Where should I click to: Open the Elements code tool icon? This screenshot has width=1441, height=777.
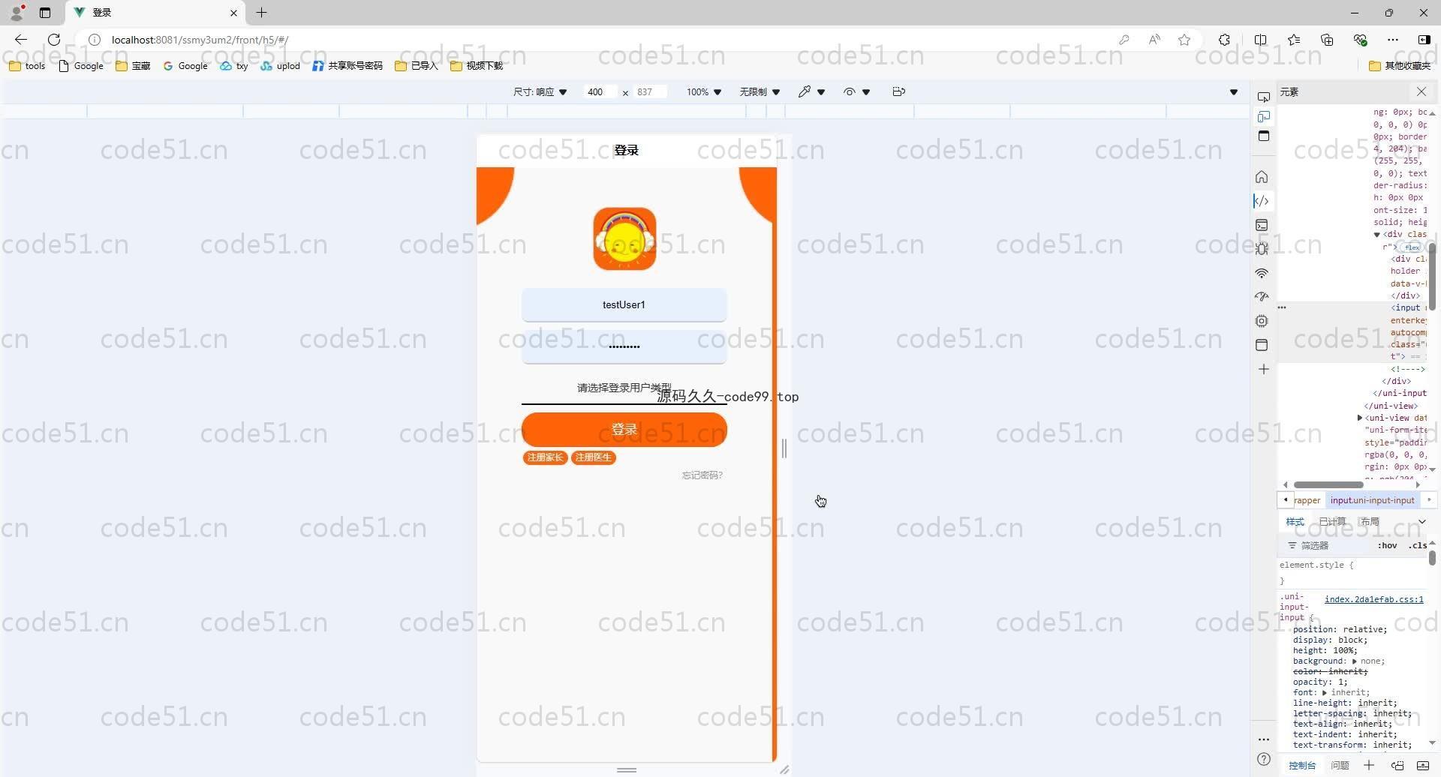(x=1262, y=201)
